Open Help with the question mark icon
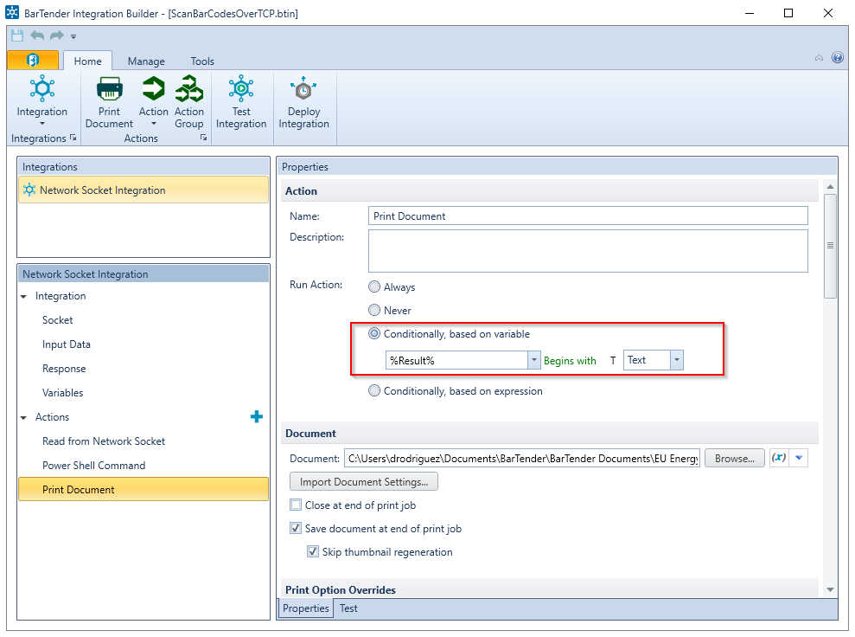 [838, 57]
